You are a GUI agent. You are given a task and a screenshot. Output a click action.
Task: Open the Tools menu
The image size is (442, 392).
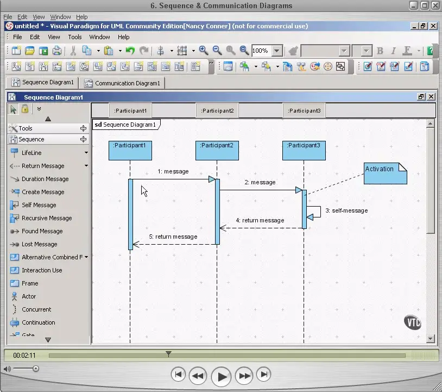75,37
